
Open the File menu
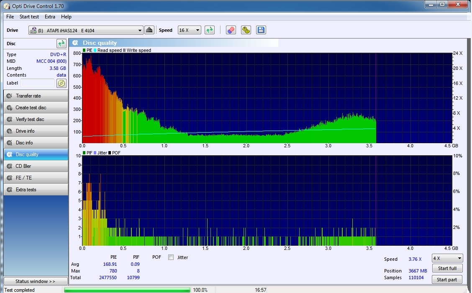coord(10,17)
